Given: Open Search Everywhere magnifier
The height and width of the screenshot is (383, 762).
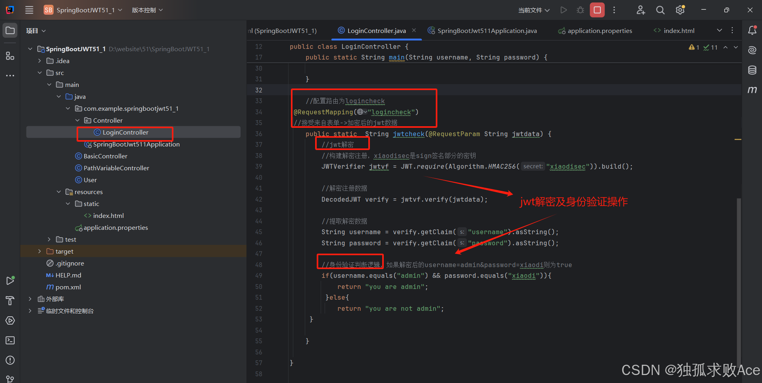Looking at the screenshot, I should click(660, 10).
